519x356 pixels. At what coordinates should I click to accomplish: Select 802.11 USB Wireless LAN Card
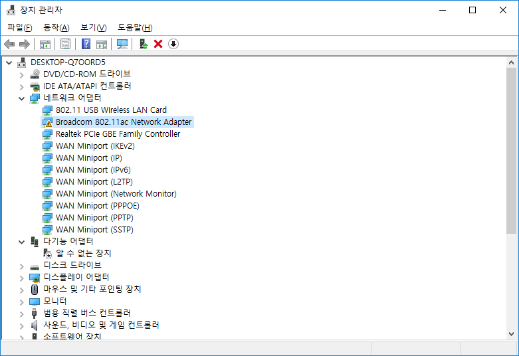[x=111, y=110]
